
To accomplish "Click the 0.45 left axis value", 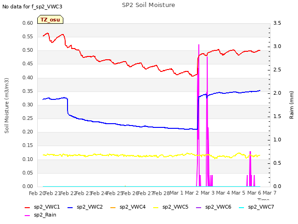I will tap(28, 64).
